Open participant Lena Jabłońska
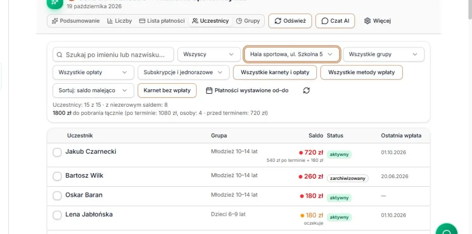The width and height of the screenshot is (472, 234). click(x=89, y=214)
